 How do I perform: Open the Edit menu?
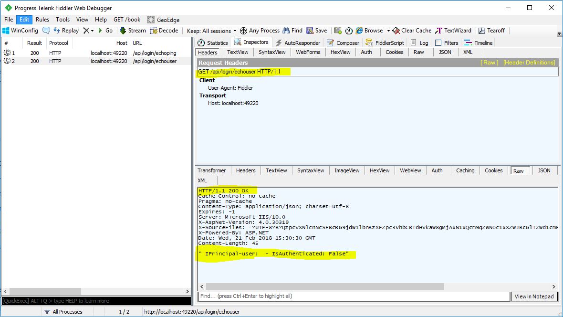click(x=24, y=20)
